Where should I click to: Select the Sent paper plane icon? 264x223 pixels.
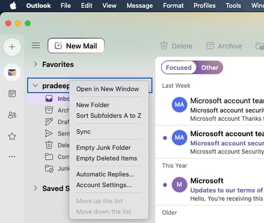pyautogui.click(x=49, y=133)
